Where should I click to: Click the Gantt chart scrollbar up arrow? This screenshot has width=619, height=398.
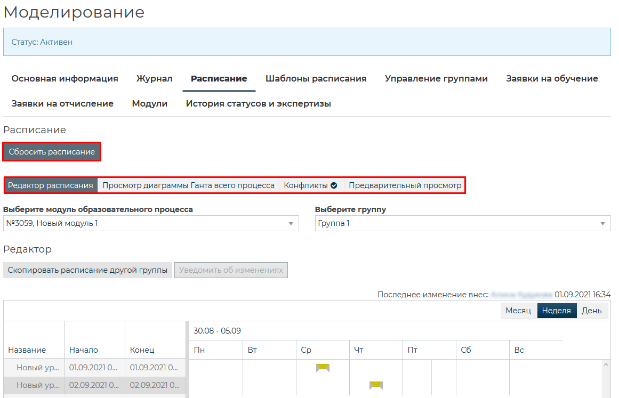click(x=605, y=364)
